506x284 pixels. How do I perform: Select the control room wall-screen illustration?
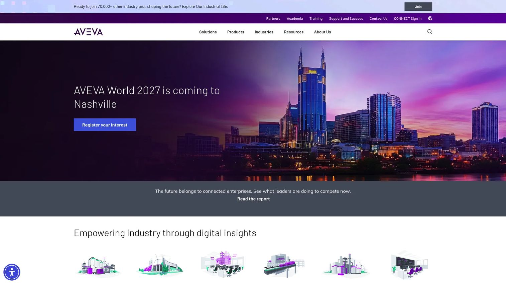[409, 265]
